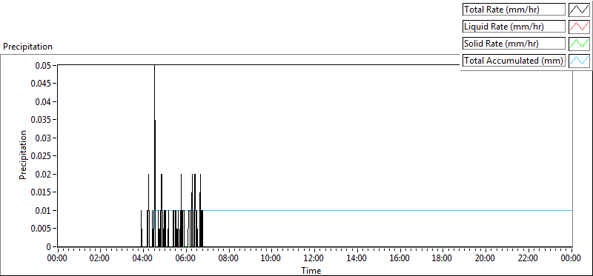Click the Time x-axis label
593x276 pixels.
point(311,271)
